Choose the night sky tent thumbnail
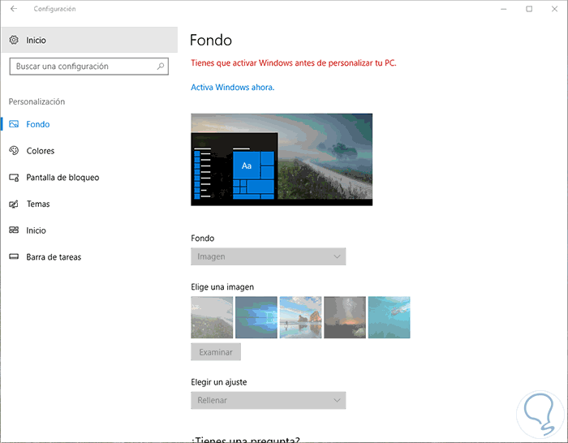Image resolution: width=568 pixels, height=443 pixels. click(345, 317)
